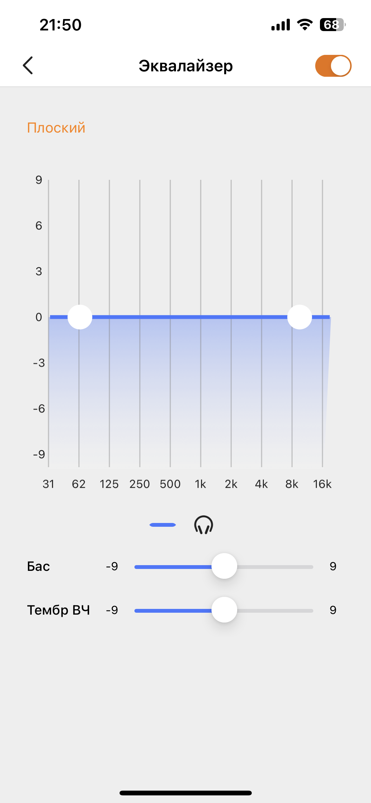Screen dimensions: 371x803
Task: Tap the 16k frequency band label
Action: point(322,484)
